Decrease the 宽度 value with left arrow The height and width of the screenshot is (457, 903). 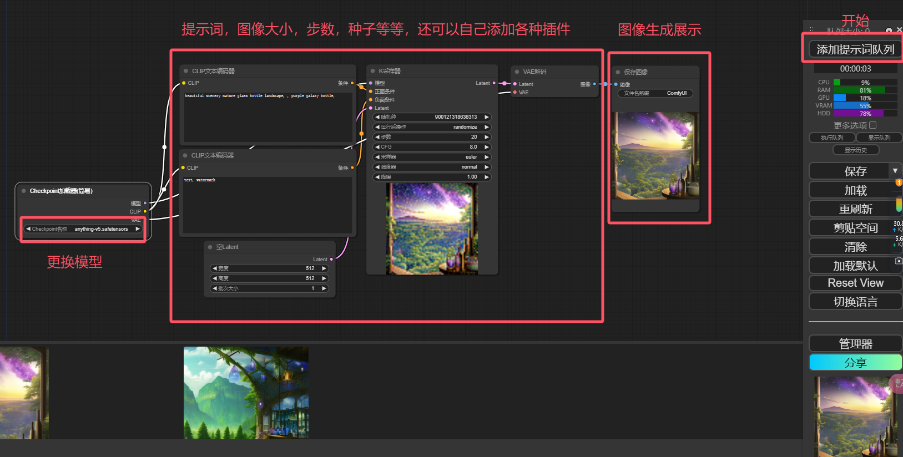point(215,268)
